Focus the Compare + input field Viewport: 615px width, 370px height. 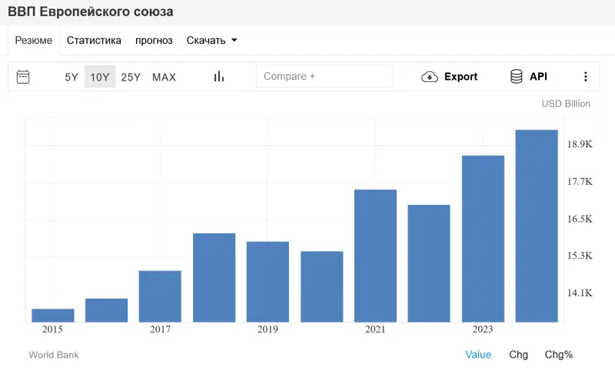(324, 76)
